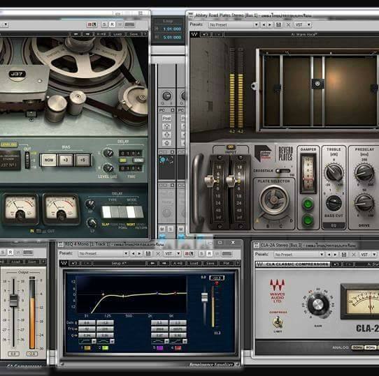Click Load in J37 plugin toolbar
Viewport: 379px width, 376px height.
pos(117,34)
